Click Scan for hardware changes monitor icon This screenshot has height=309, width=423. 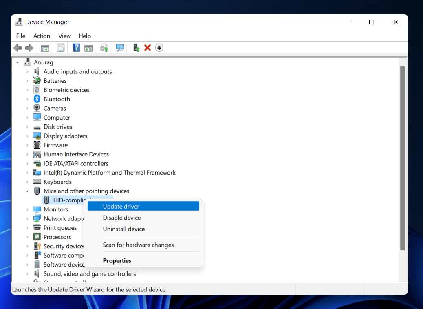pos(120,48)
